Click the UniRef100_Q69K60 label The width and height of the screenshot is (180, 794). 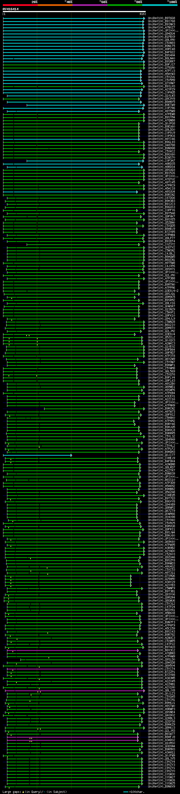[x=161, y=542]
